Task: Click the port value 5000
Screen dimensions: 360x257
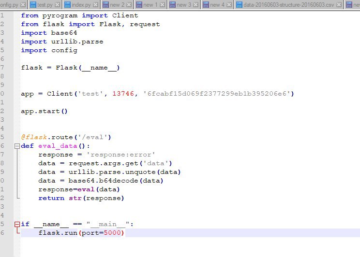Action: click(x=112, y=233)
